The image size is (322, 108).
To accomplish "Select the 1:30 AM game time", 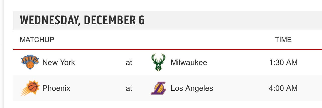I will (283, 62).
